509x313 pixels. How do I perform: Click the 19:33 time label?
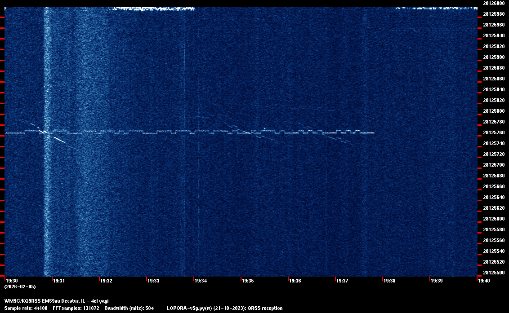(153, 281)
